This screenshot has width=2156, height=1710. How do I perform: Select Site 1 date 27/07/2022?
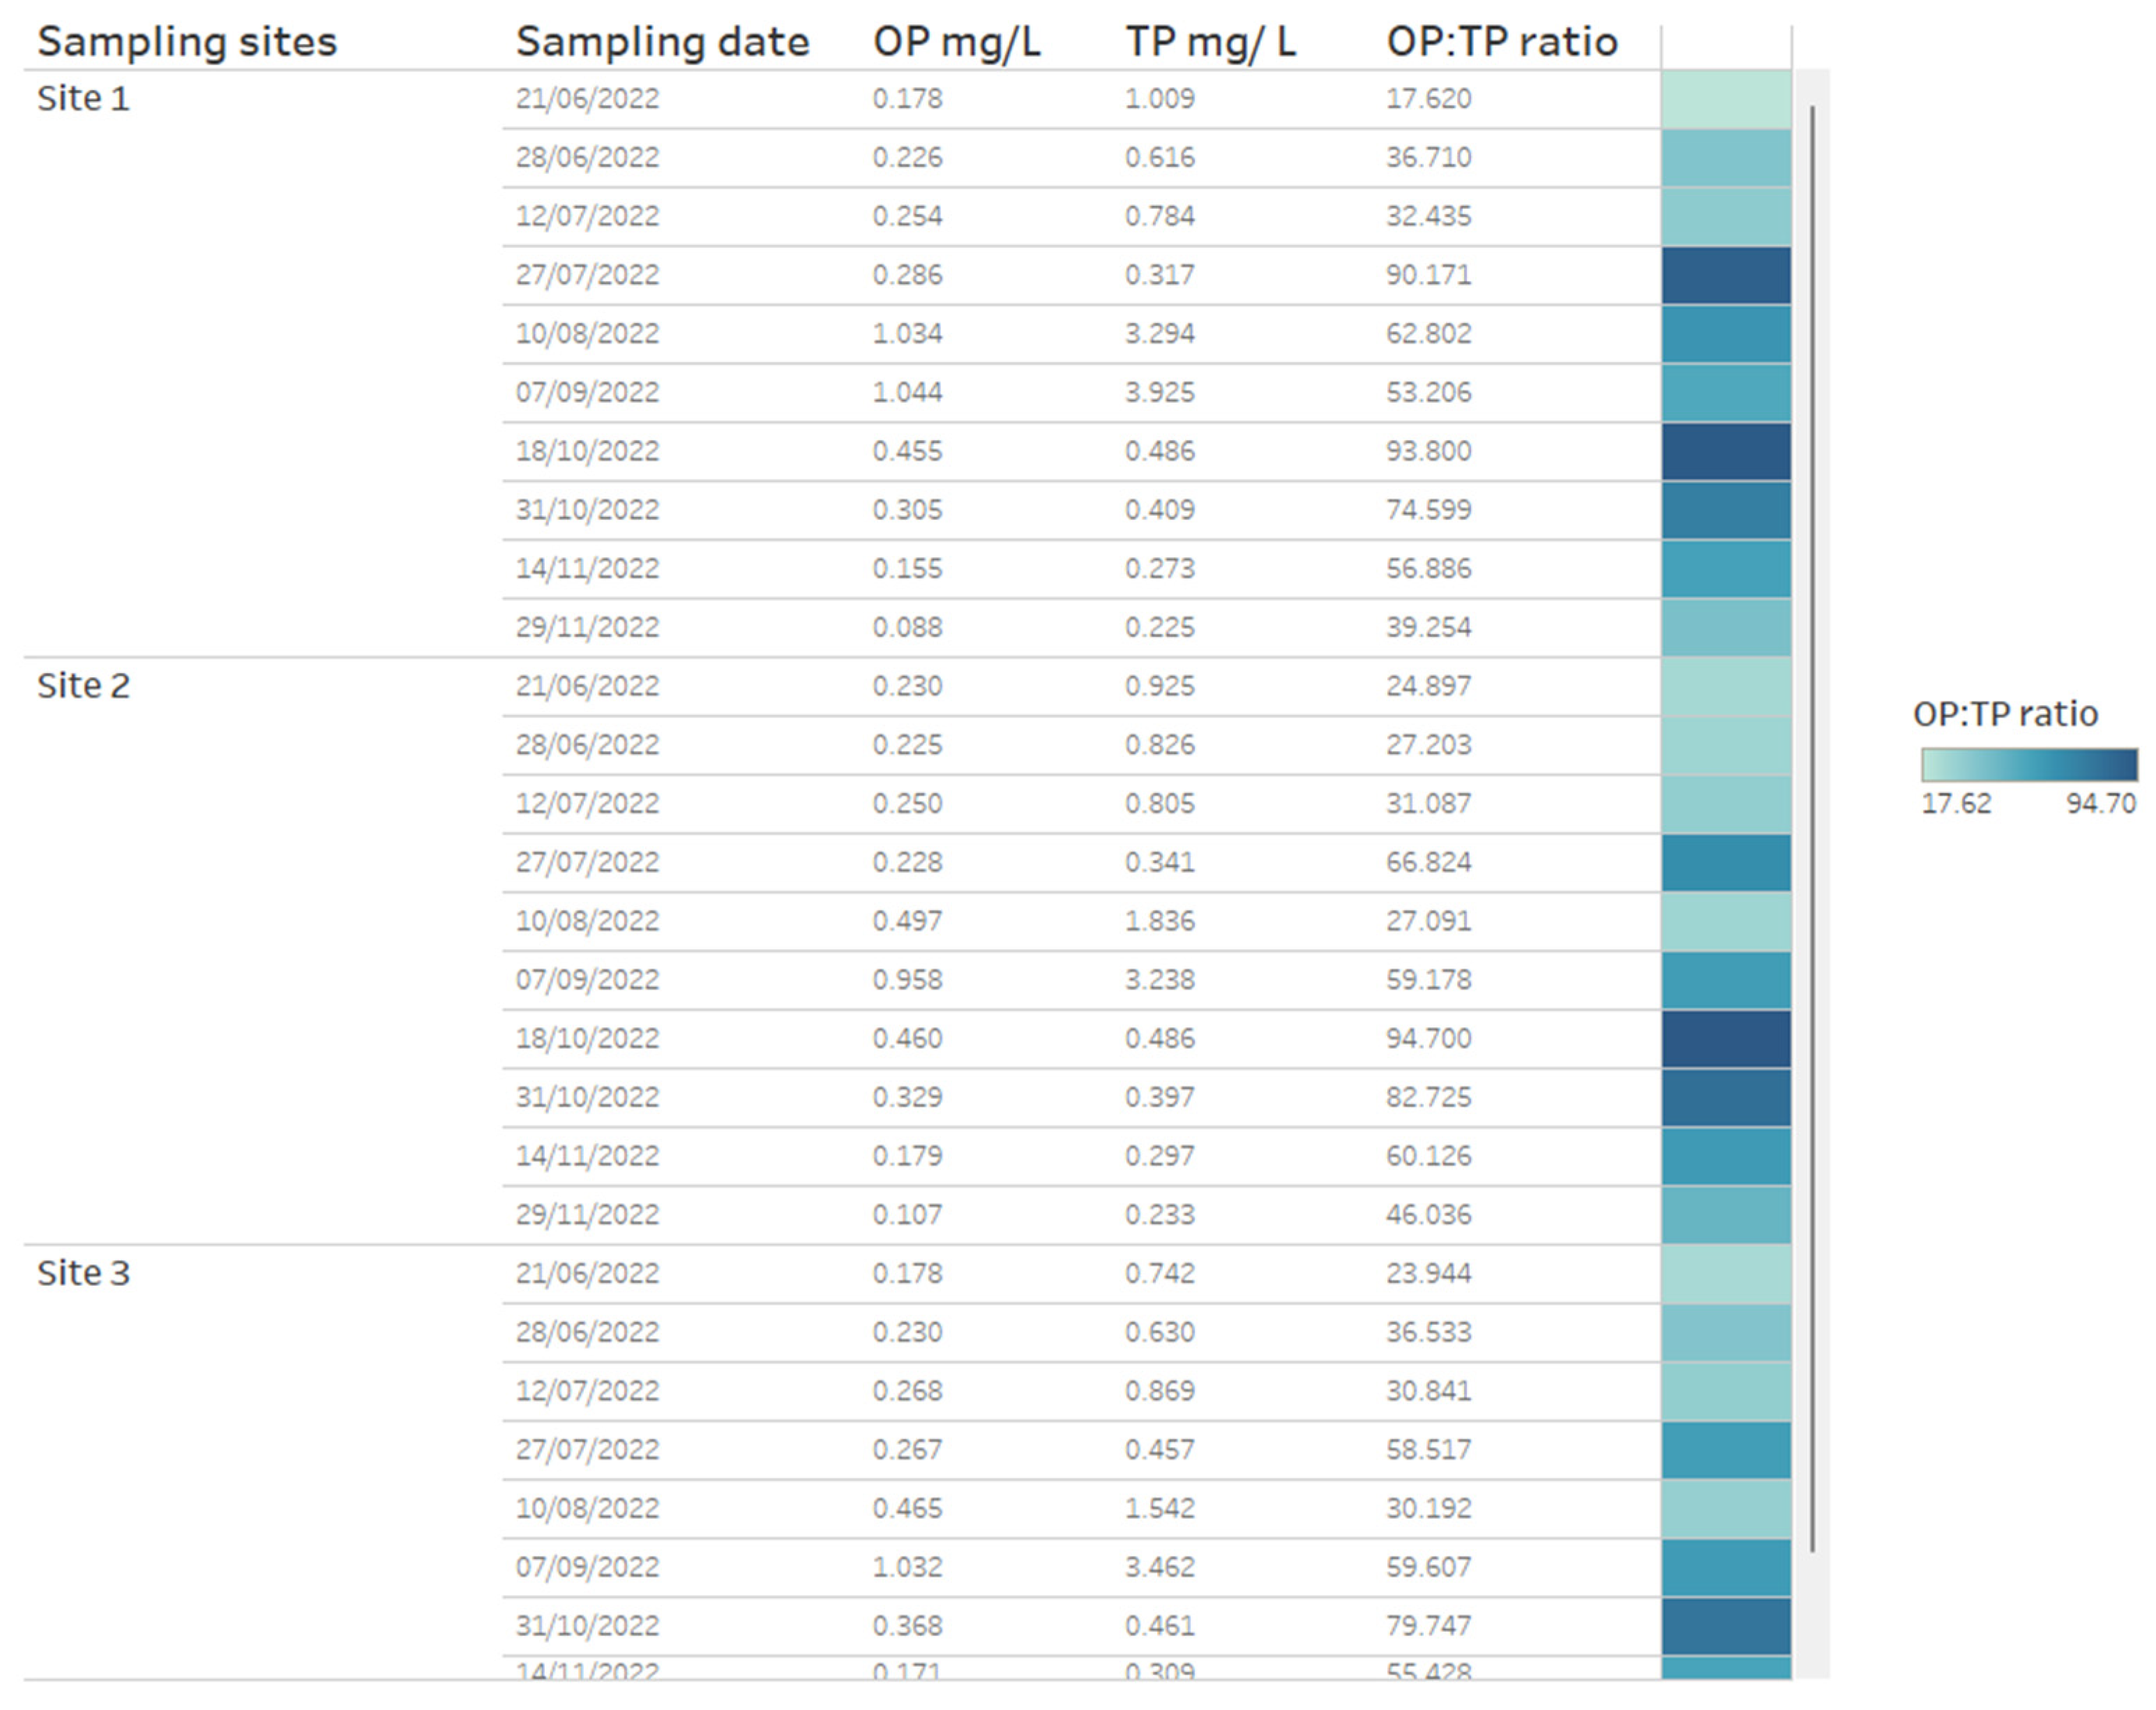(x=587, y=275)
